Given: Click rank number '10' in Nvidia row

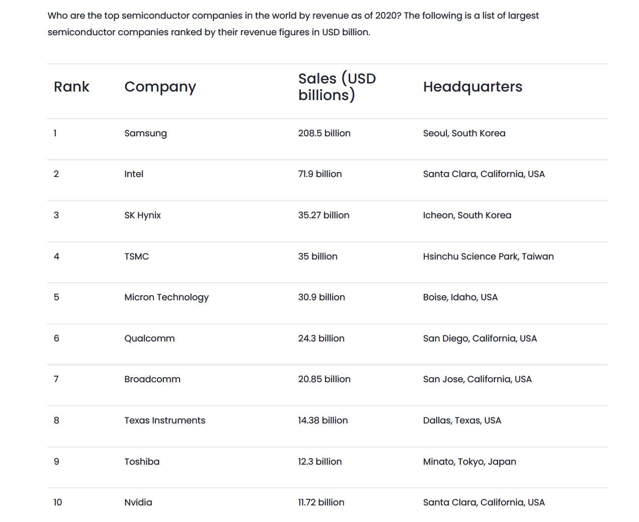Looking at the screenshot, I should [x=58, y=502].
